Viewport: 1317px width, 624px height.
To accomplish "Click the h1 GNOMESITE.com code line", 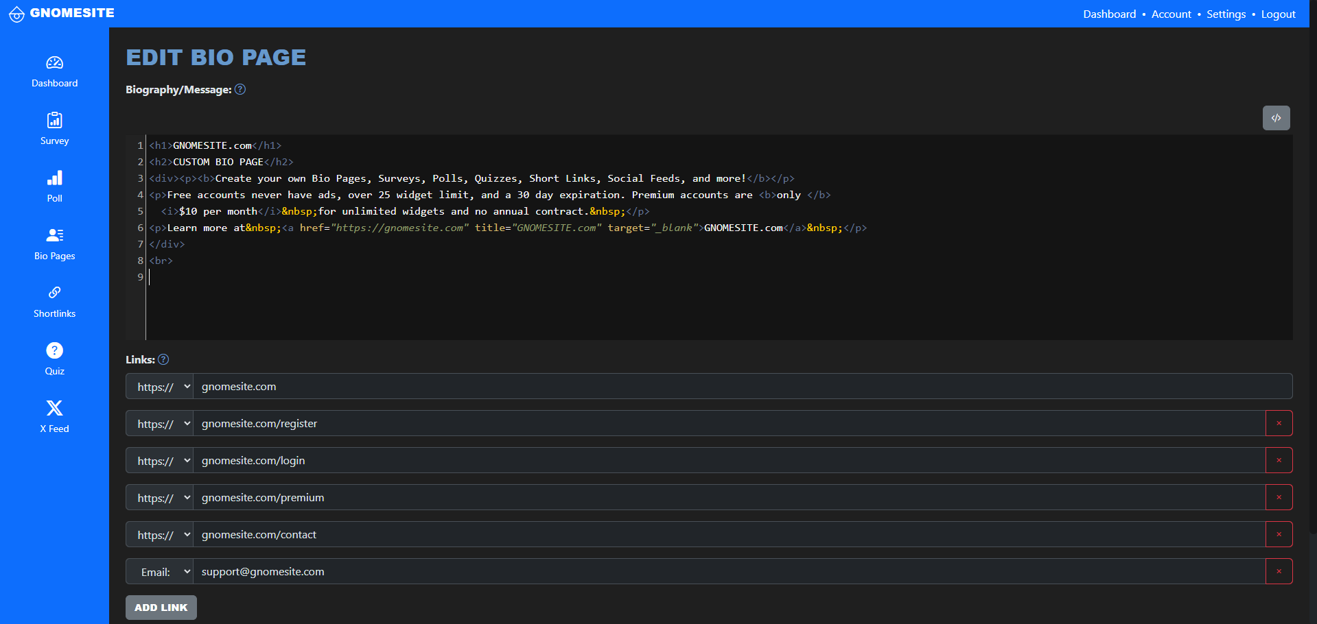I will click(x=215, y=145).
